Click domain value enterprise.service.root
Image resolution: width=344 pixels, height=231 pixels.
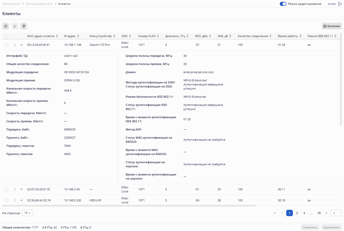[198, 72]
